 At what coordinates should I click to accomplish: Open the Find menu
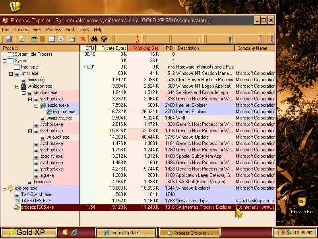(70, 29)
